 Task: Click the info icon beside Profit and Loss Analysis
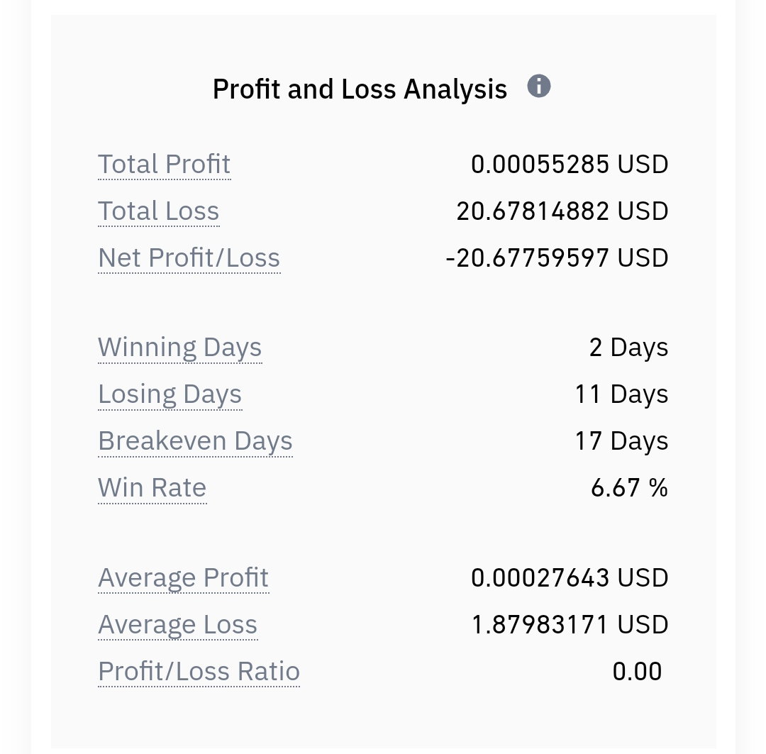point(539,86)
